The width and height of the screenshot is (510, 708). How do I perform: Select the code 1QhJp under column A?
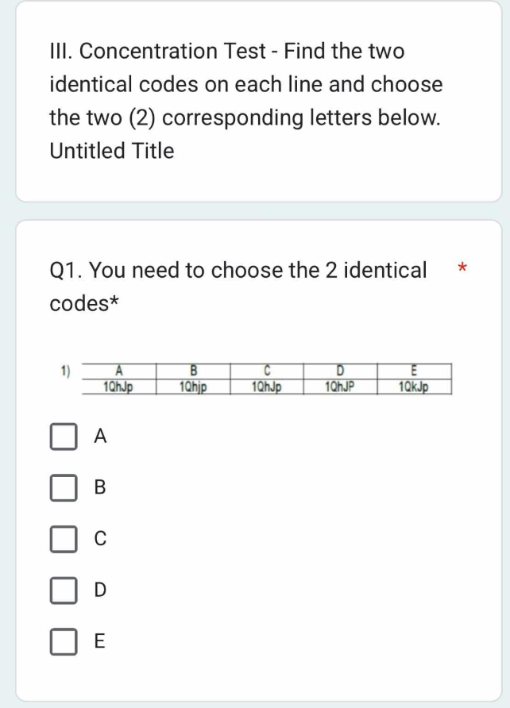pyautogui.click(x=119, y=387)
